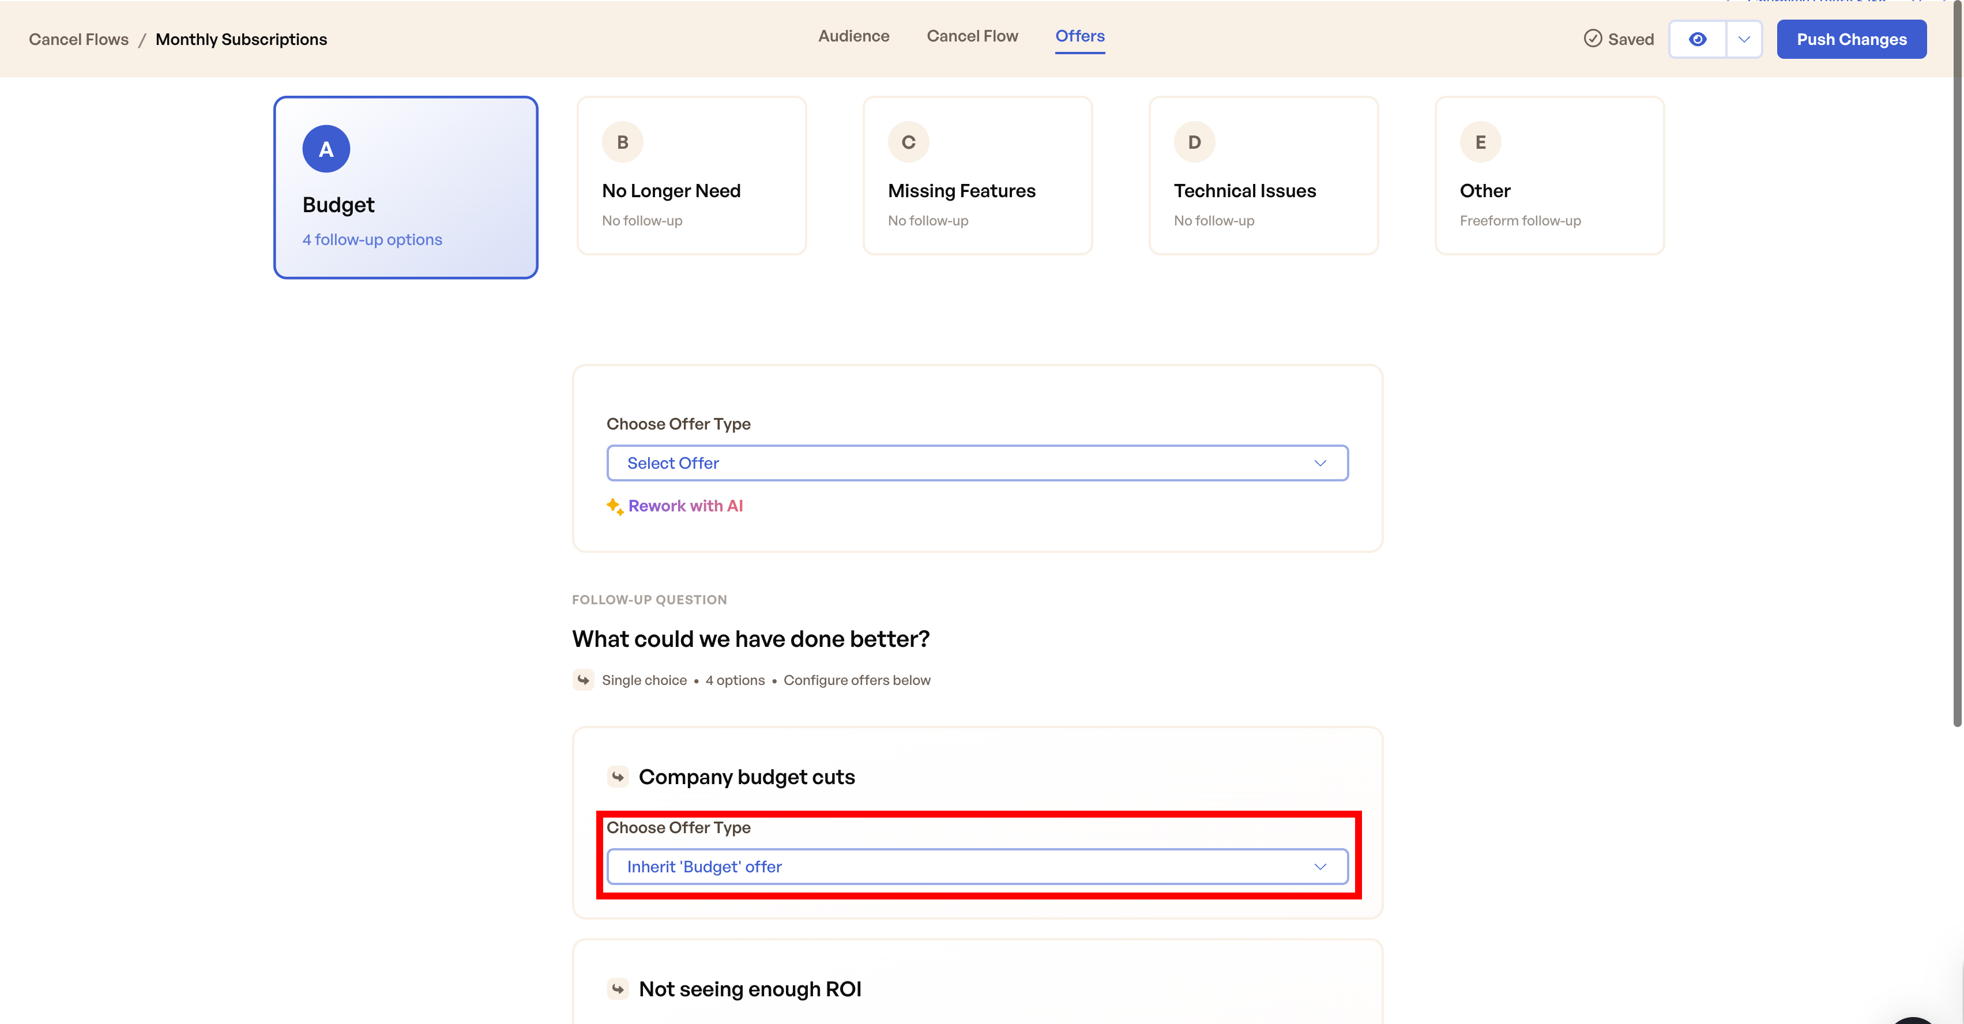This screenshot has width=1964, height=1024.
Task: Toggle preview mode with the eye icon
Action: coord(1698,39)
